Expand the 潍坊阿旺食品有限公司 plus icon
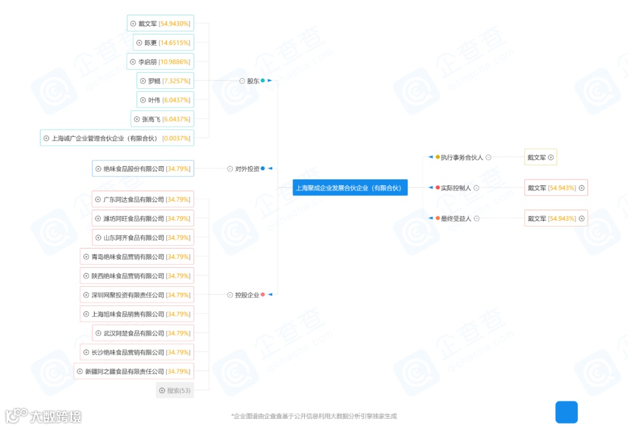The width and height of the screenshot is (628, 428). 98,218
